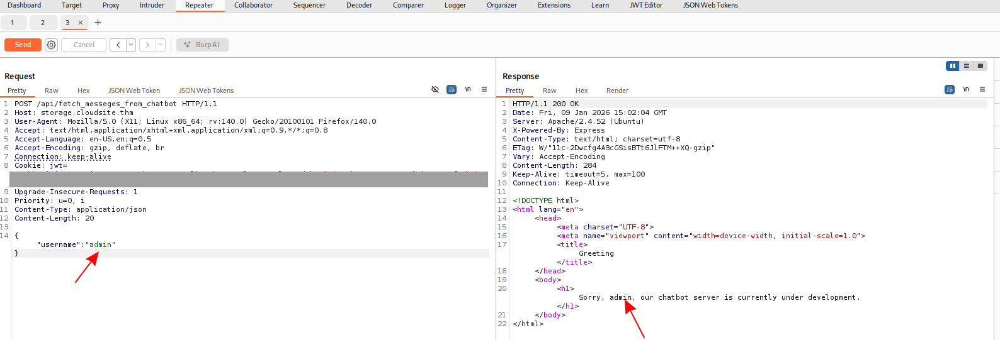This screenshot has height=340, width=1000.
Task: Toggle non-printable characters in response pane
Action: (966, 89)
